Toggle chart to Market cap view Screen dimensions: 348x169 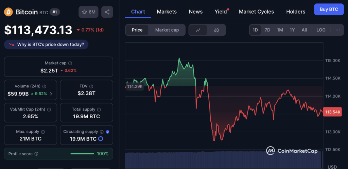point(167,30)
